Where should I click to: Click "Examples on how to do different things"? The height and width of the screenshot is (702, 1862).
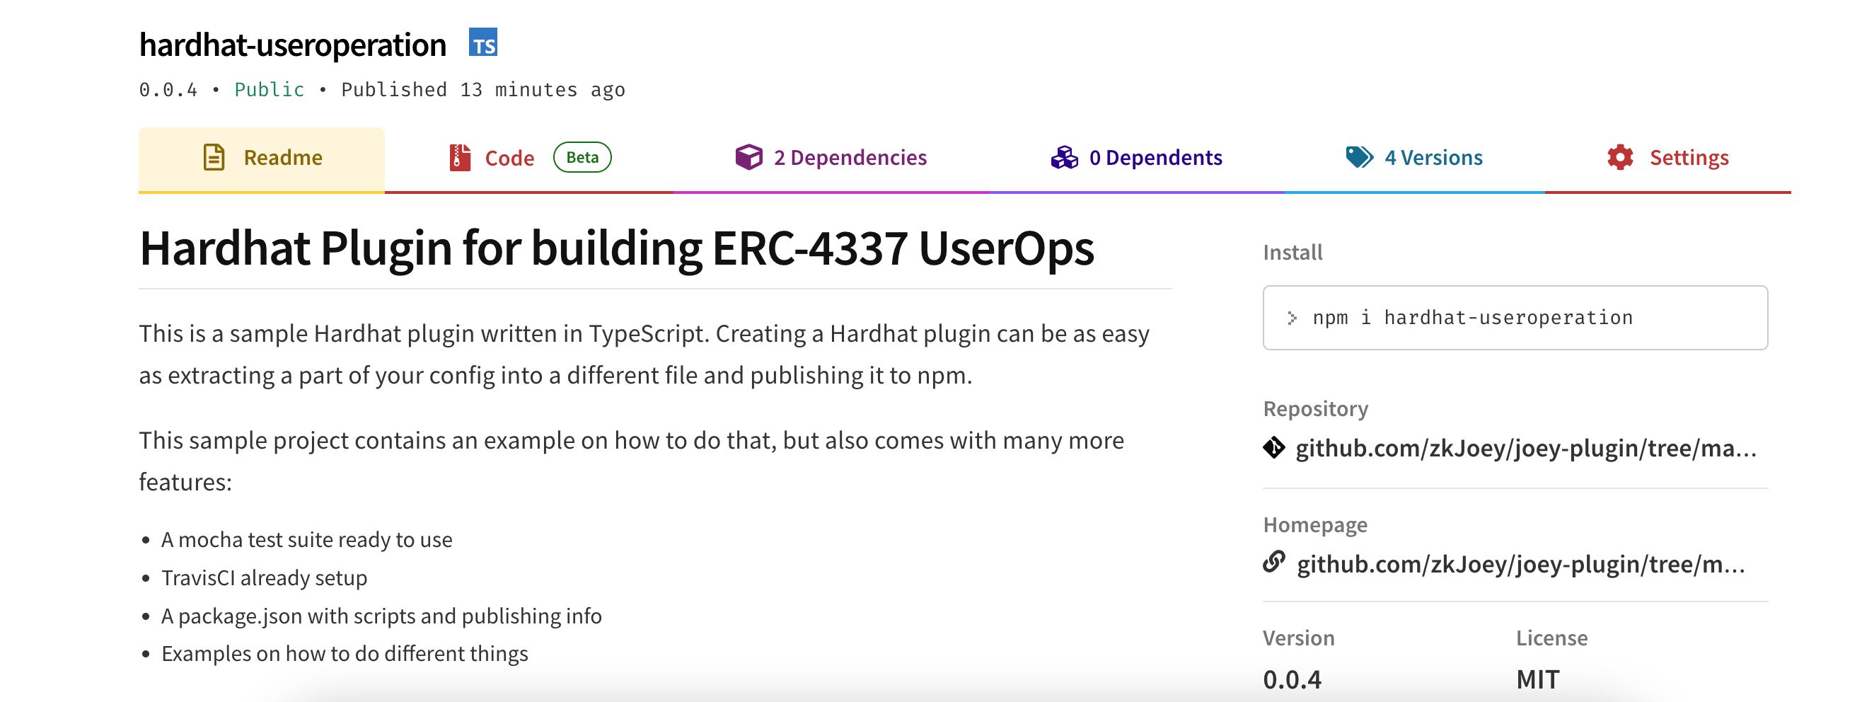point(345,654)
